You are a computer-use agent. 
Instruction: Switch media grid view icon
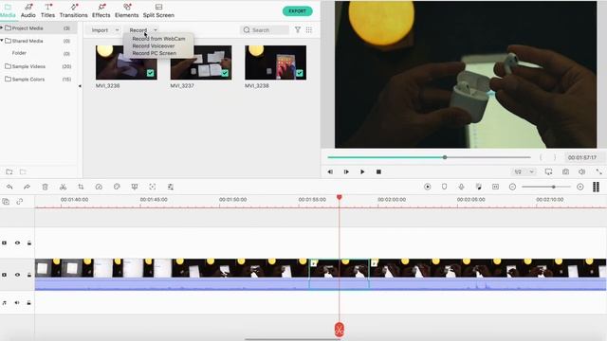[x=309, y=29]
